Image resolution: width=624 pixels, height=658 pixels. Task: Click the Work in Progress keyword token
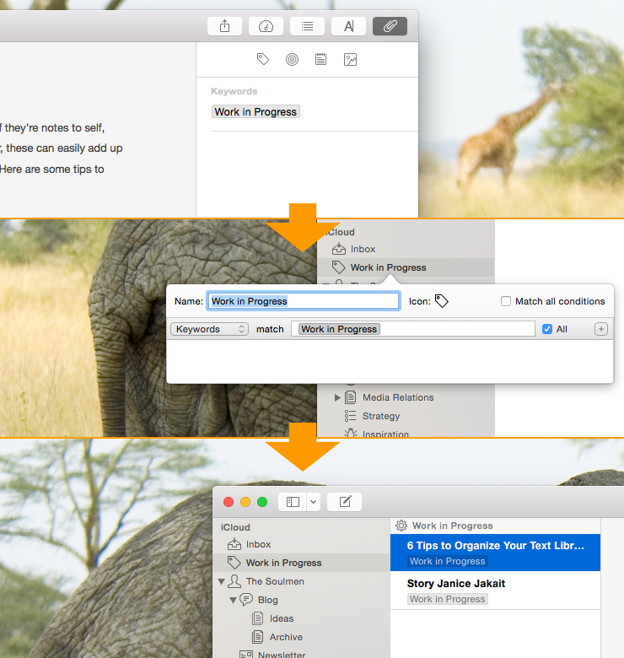tap(256, 111)
